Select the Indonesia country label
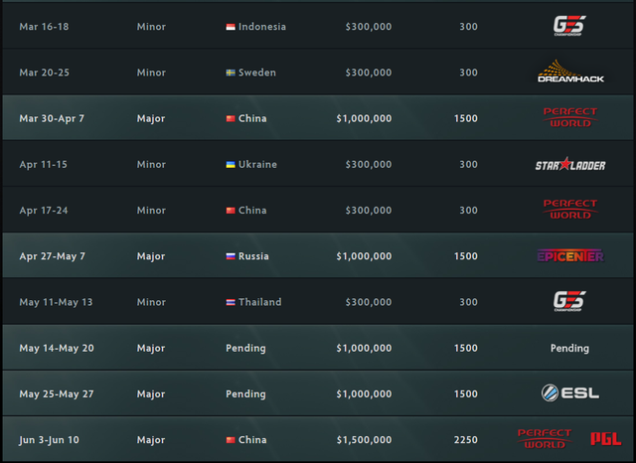 (262, 27)
